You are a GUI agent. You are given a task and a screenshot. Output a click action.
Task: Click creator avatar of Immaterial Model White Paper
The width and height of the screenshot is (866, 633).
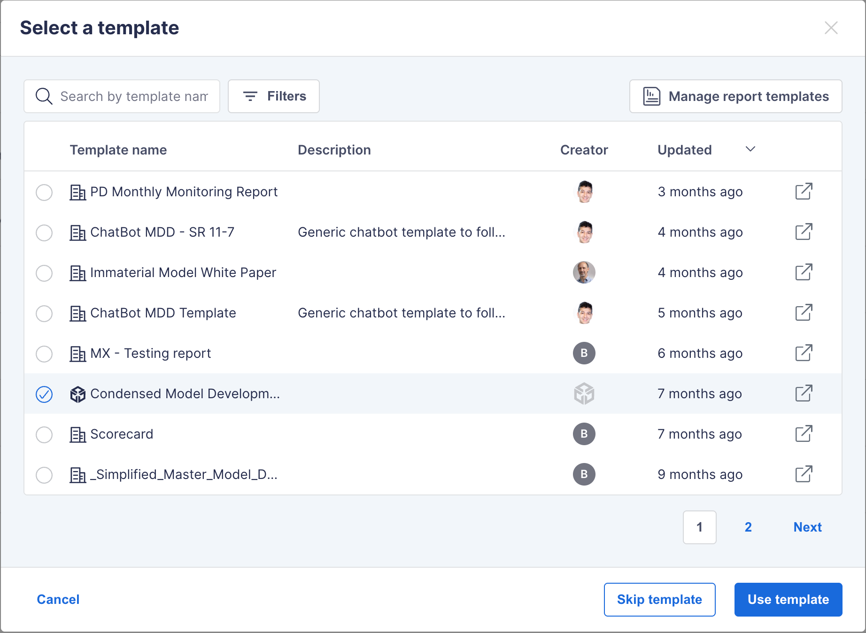[584, 272]
